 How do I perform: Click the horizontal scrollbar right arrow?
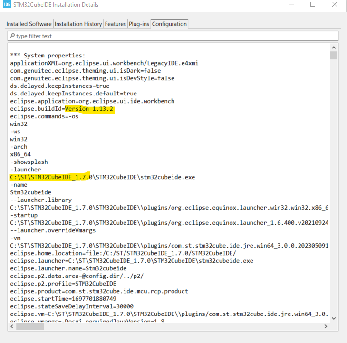pyautogui.click(x=326, y=326)
